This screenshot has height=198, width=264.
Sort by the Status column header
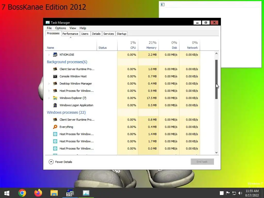107,45
